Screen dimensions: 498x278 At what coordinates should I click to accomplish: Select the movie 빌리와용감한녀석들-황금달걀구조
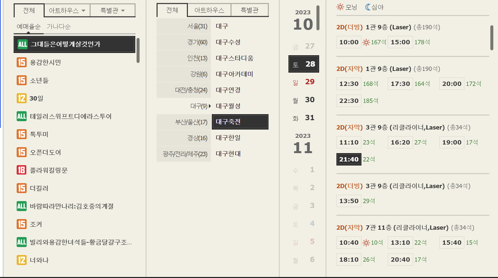(x=81, y=242)
